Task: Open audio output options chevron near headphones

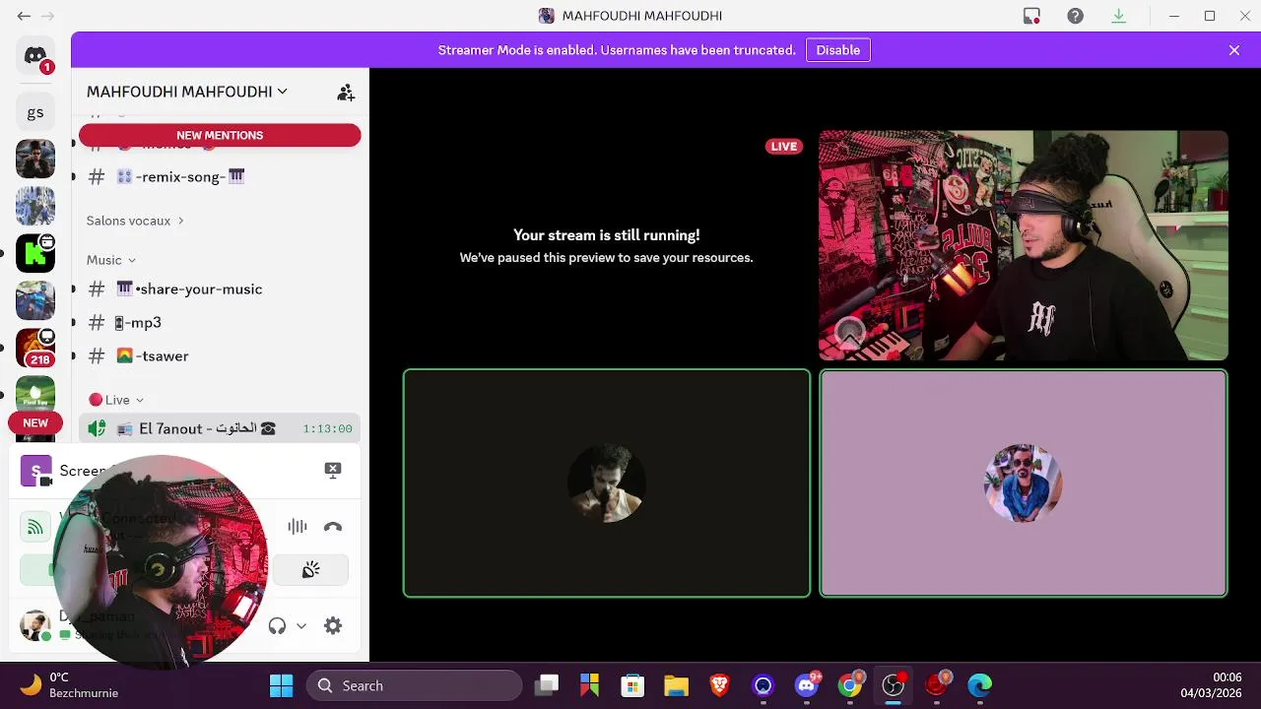Action: (301, 626)
